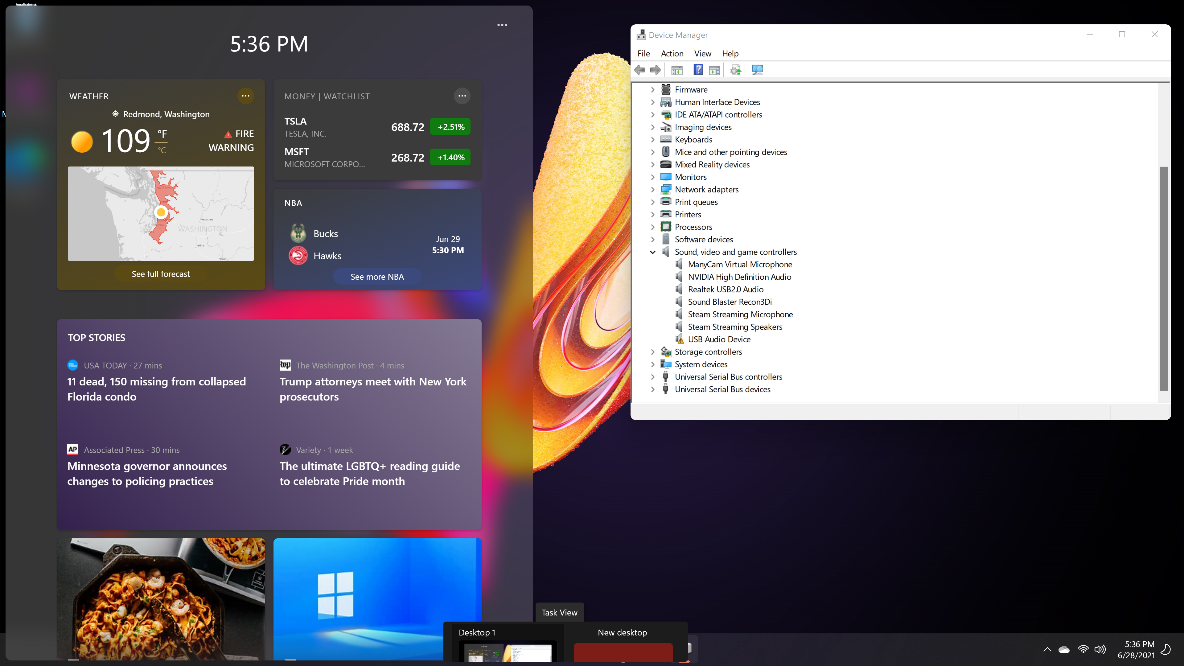Viewport: 1184px width, 666px height.
Task: Open widgets panel settings ellipsis at top
Action: (x=502, y=25)
